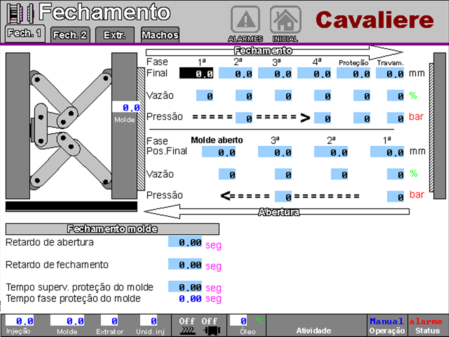The height and width of the screenshot is (337, 449).
Task: Open the ALARMES warning icon
Action: 245,21
